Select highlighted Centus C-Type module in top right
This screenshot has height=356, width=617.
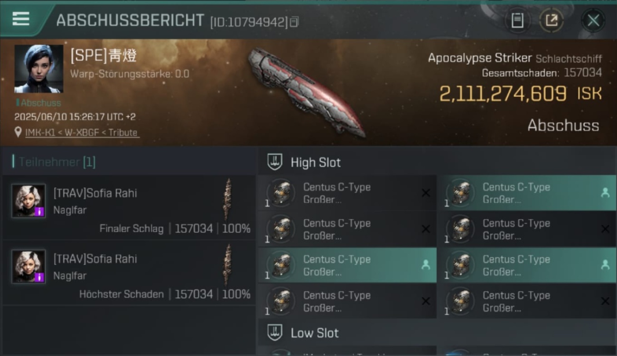(x=526, y=193)
